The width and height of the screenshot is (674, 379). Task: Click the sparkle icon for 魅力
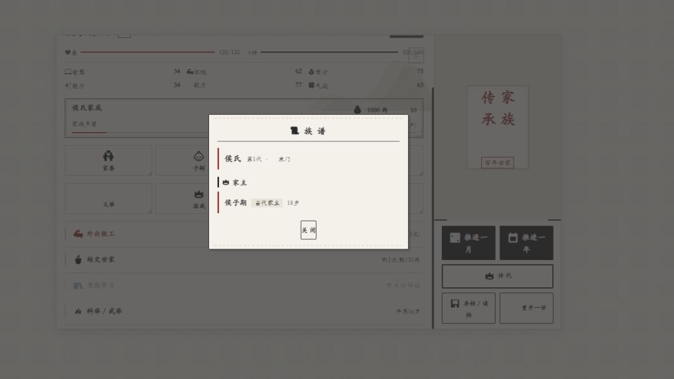68,85
